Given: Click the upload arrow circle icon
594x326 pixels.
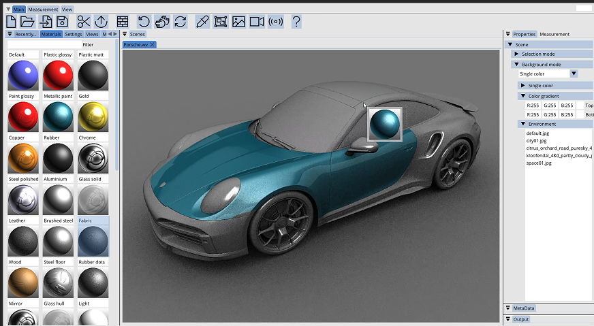Looking at the screenshot, I should (101, 22).
